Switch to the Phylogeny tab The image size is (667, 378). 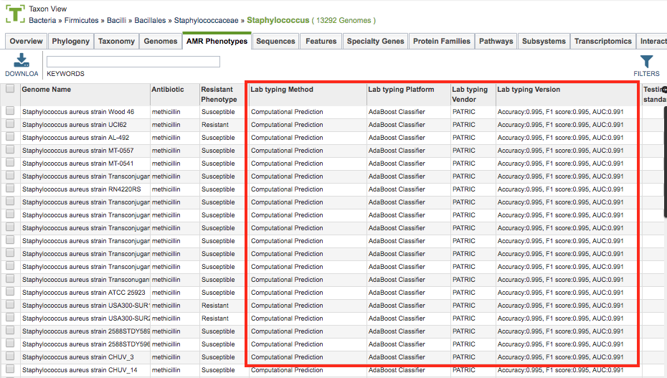pos(70,42)
